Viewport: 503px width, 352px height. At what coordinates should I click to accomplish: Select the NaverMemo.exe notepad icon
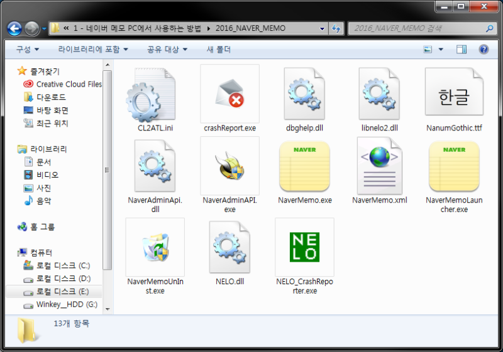tap(304, 166)
